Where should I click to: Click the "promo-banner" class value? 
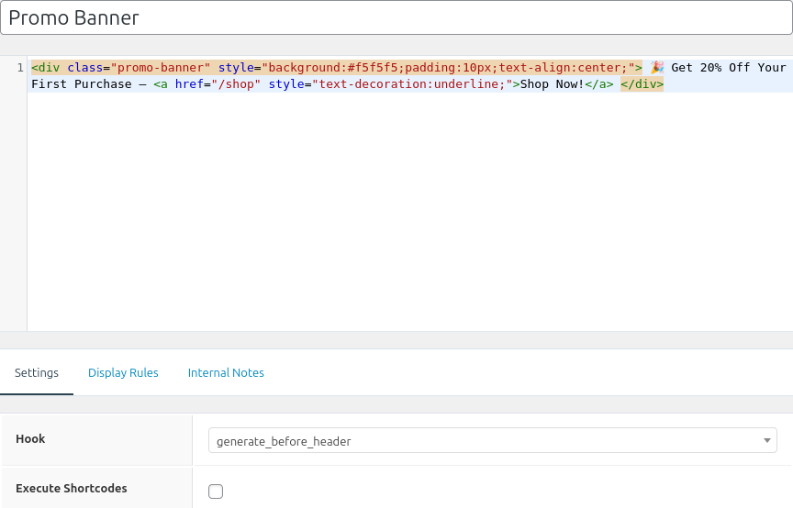[x=161, y=67]
